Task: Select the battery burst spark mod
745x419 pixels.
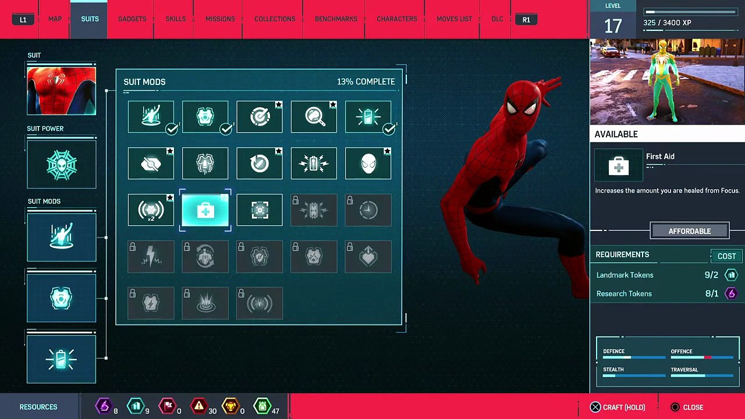Action: click(x=314, y=164)
